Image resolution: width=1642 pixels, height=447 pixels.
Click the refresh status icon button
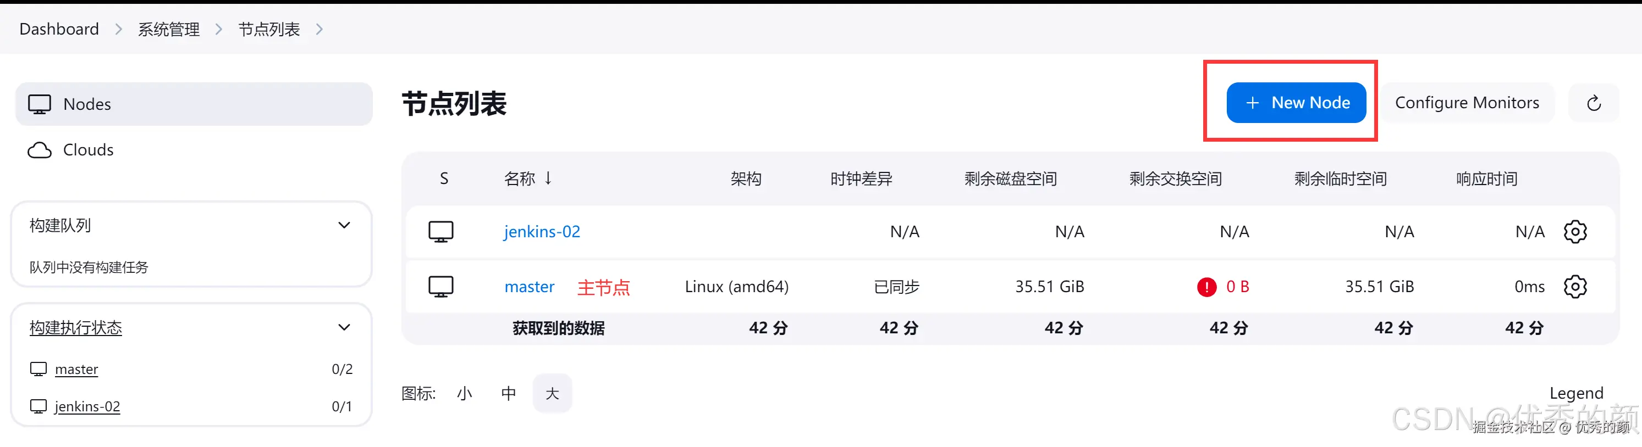(x=1594, y=103)
